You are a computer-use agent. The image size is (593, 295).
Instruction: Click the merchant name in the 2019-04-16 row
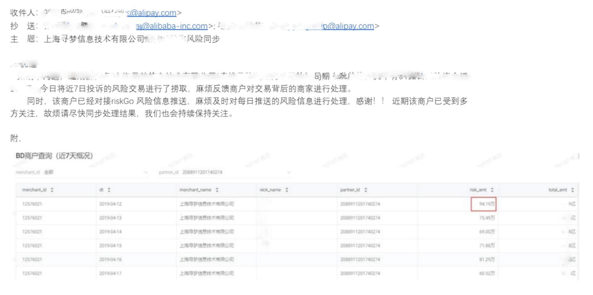click(x=207, y=259)
